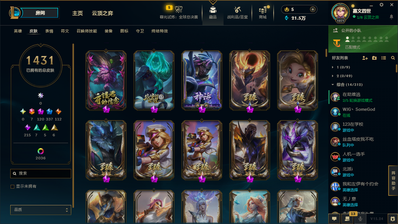This screenshot has height=224, width=398.
Task: Open the 商城 store icon
Action: point(263,10)
